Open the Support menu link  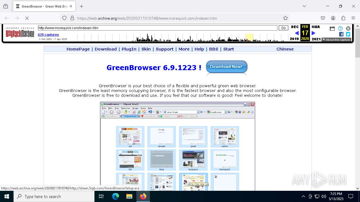point(165,49)
